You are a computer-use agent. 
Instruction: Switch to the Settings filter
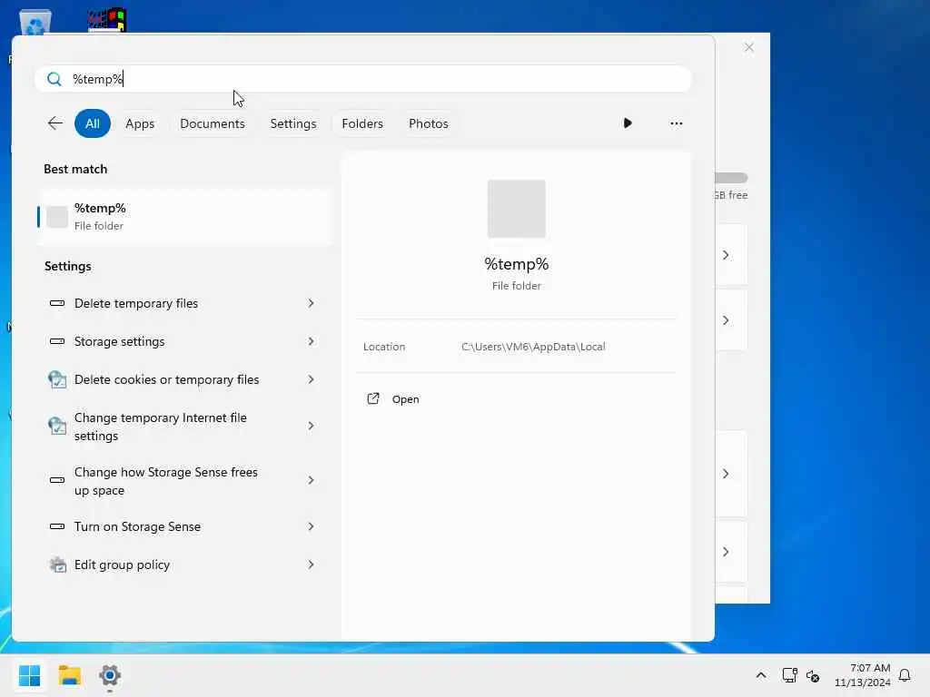[293, 123]
